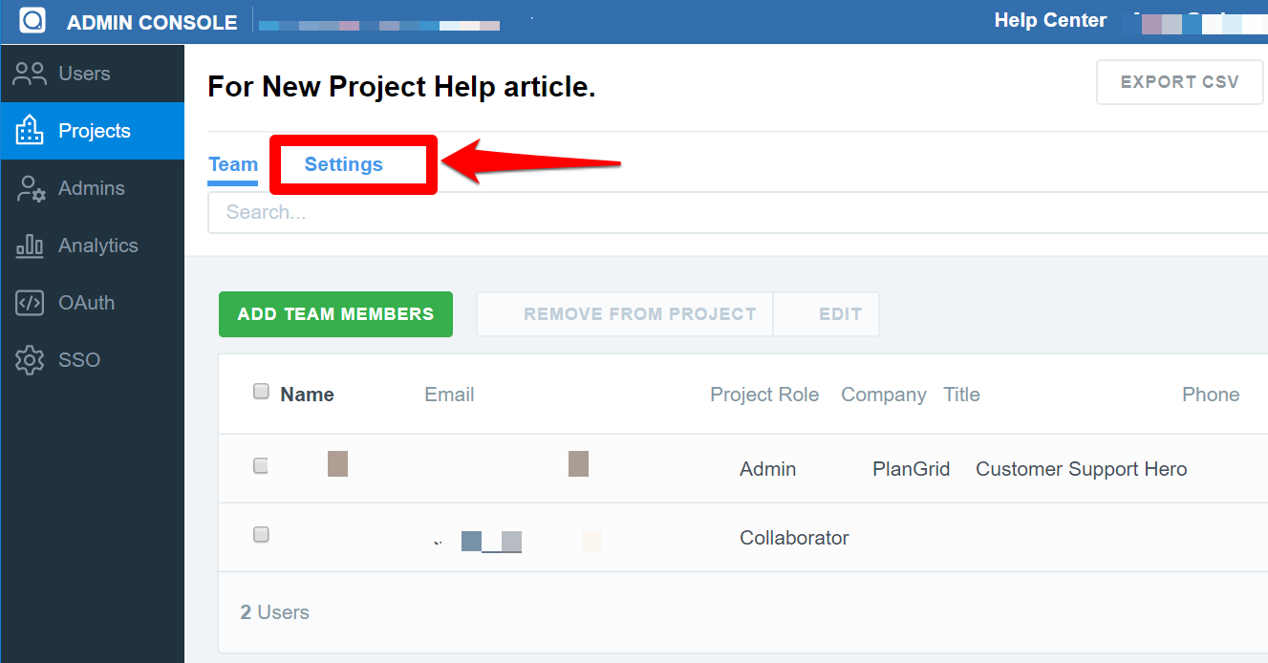Sort by the Name column header
The width and height of the screenshot is (1268, 663).
307,395
